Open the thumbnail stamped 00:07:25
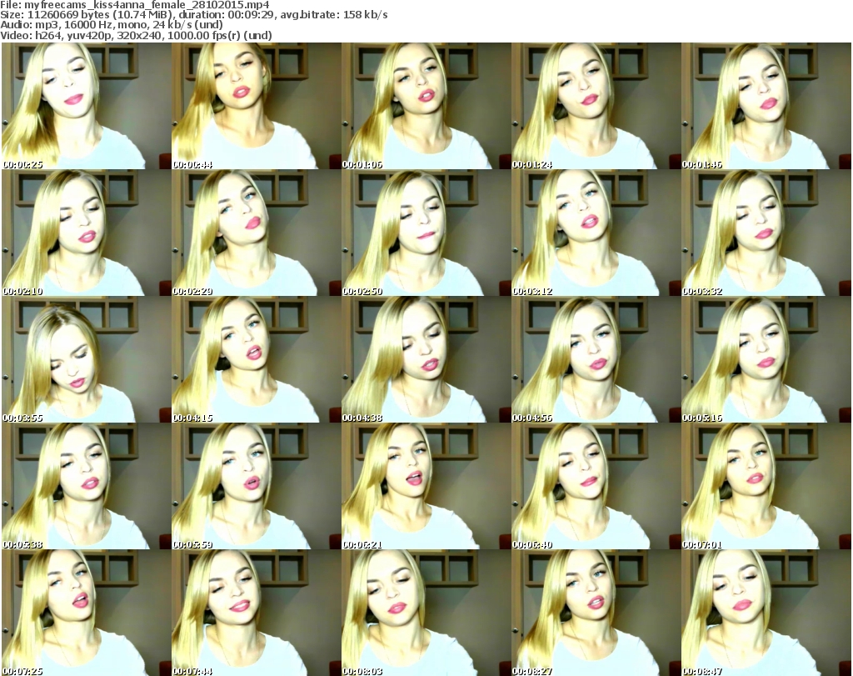This screenshot has width=853, height=676. click(x=87, y=613)
